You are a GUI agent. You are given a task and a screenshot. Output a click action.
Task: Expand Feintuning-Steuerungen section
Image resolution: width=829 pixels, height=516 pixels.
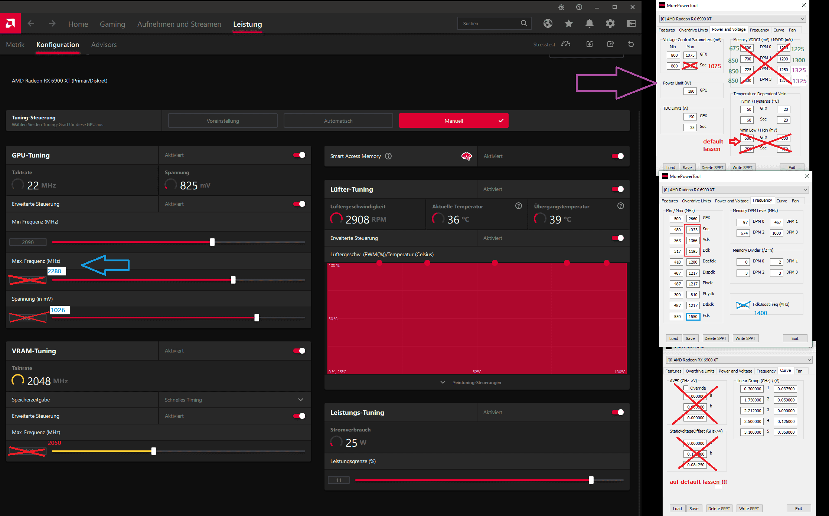click(x=477, y=382)
